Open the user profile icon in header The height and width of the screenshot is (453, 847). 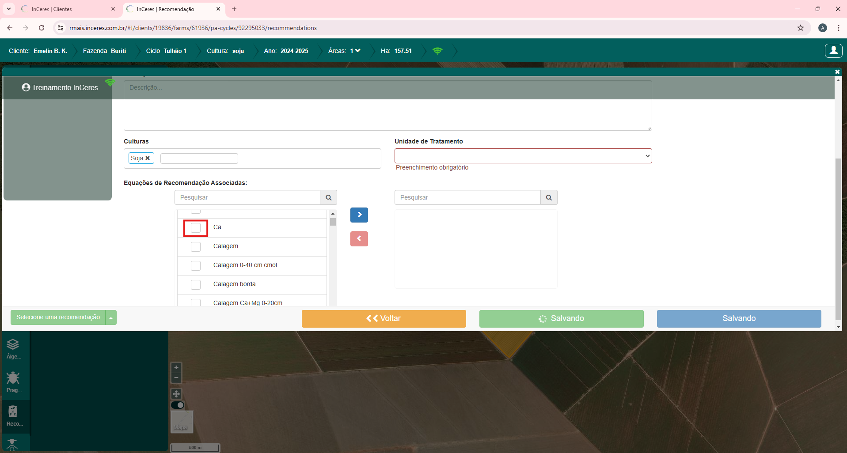[x=834, y=51]
